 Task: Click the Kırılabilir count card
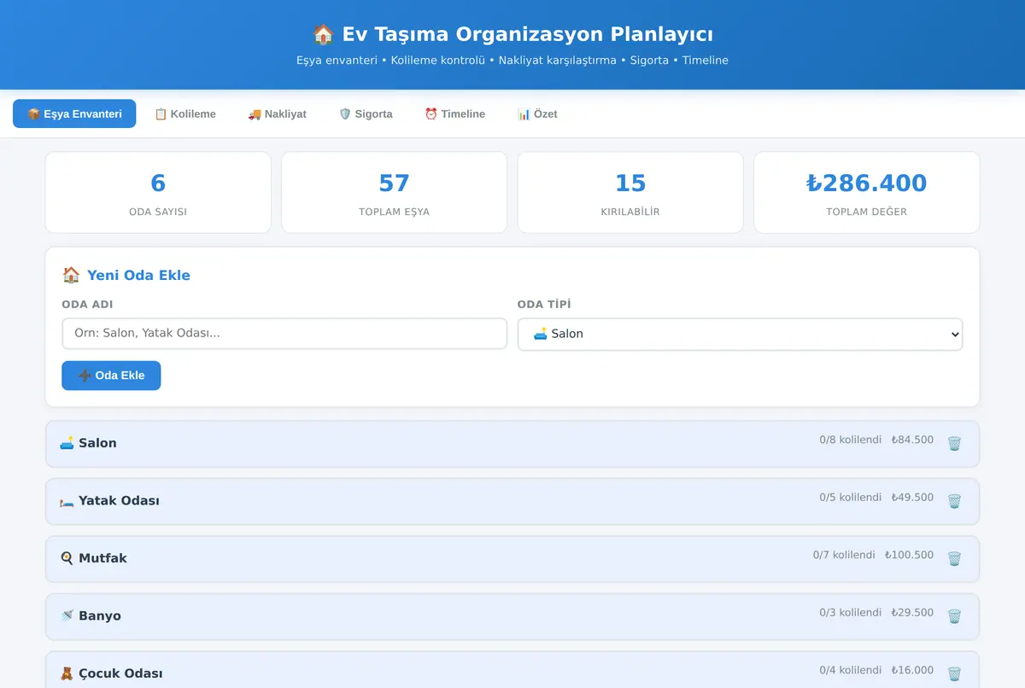tap(630, 193)
